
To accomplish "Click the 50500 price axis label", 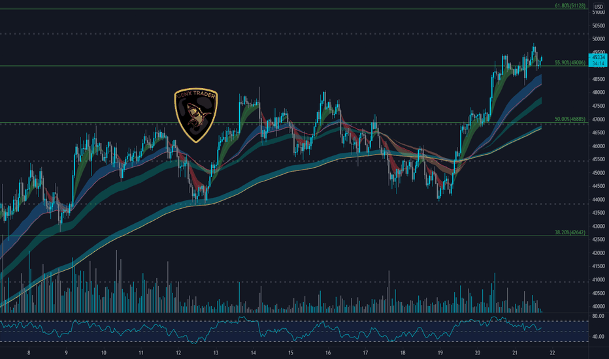I will click(x=599, y=25).
